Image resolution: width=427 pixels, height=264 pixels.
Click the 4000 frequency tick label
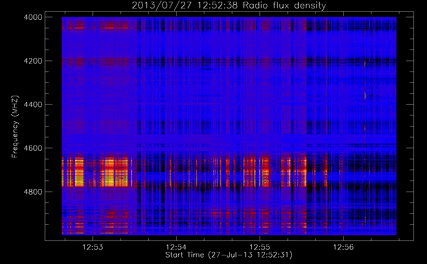[x=33, y=17]
